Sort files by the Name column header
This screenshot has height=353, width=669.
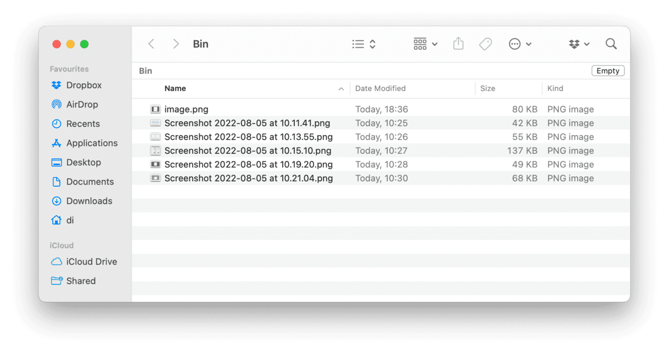(x=175, y=88)
